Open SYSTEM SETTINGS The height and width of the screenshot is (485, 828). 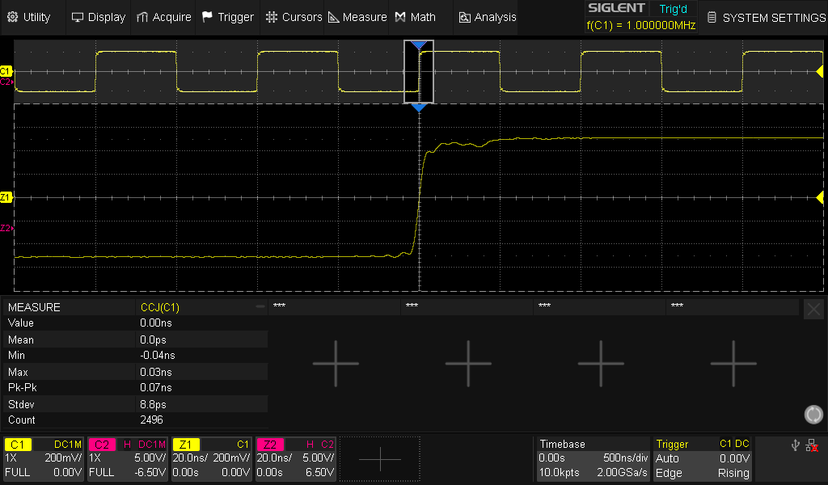(765, 17)
